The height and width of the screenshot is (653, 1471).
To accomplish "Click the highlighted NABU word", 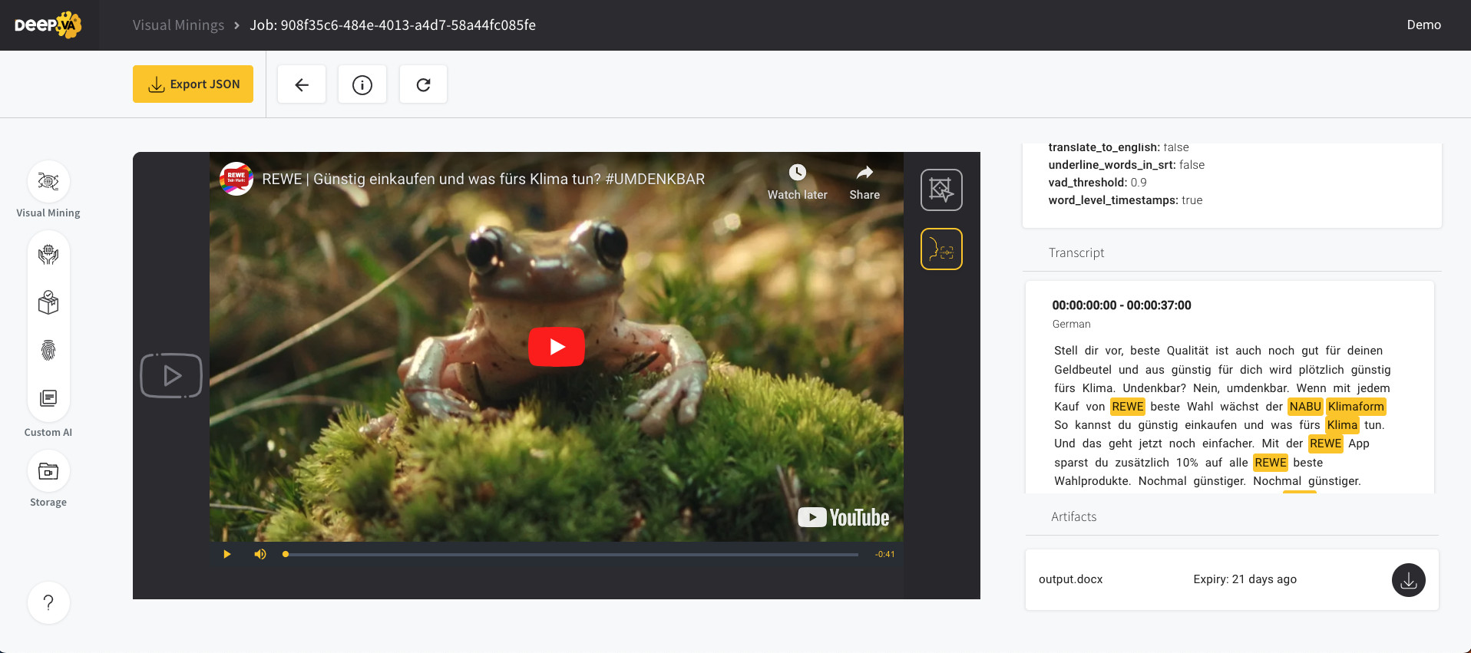I will click(1305, 407).
